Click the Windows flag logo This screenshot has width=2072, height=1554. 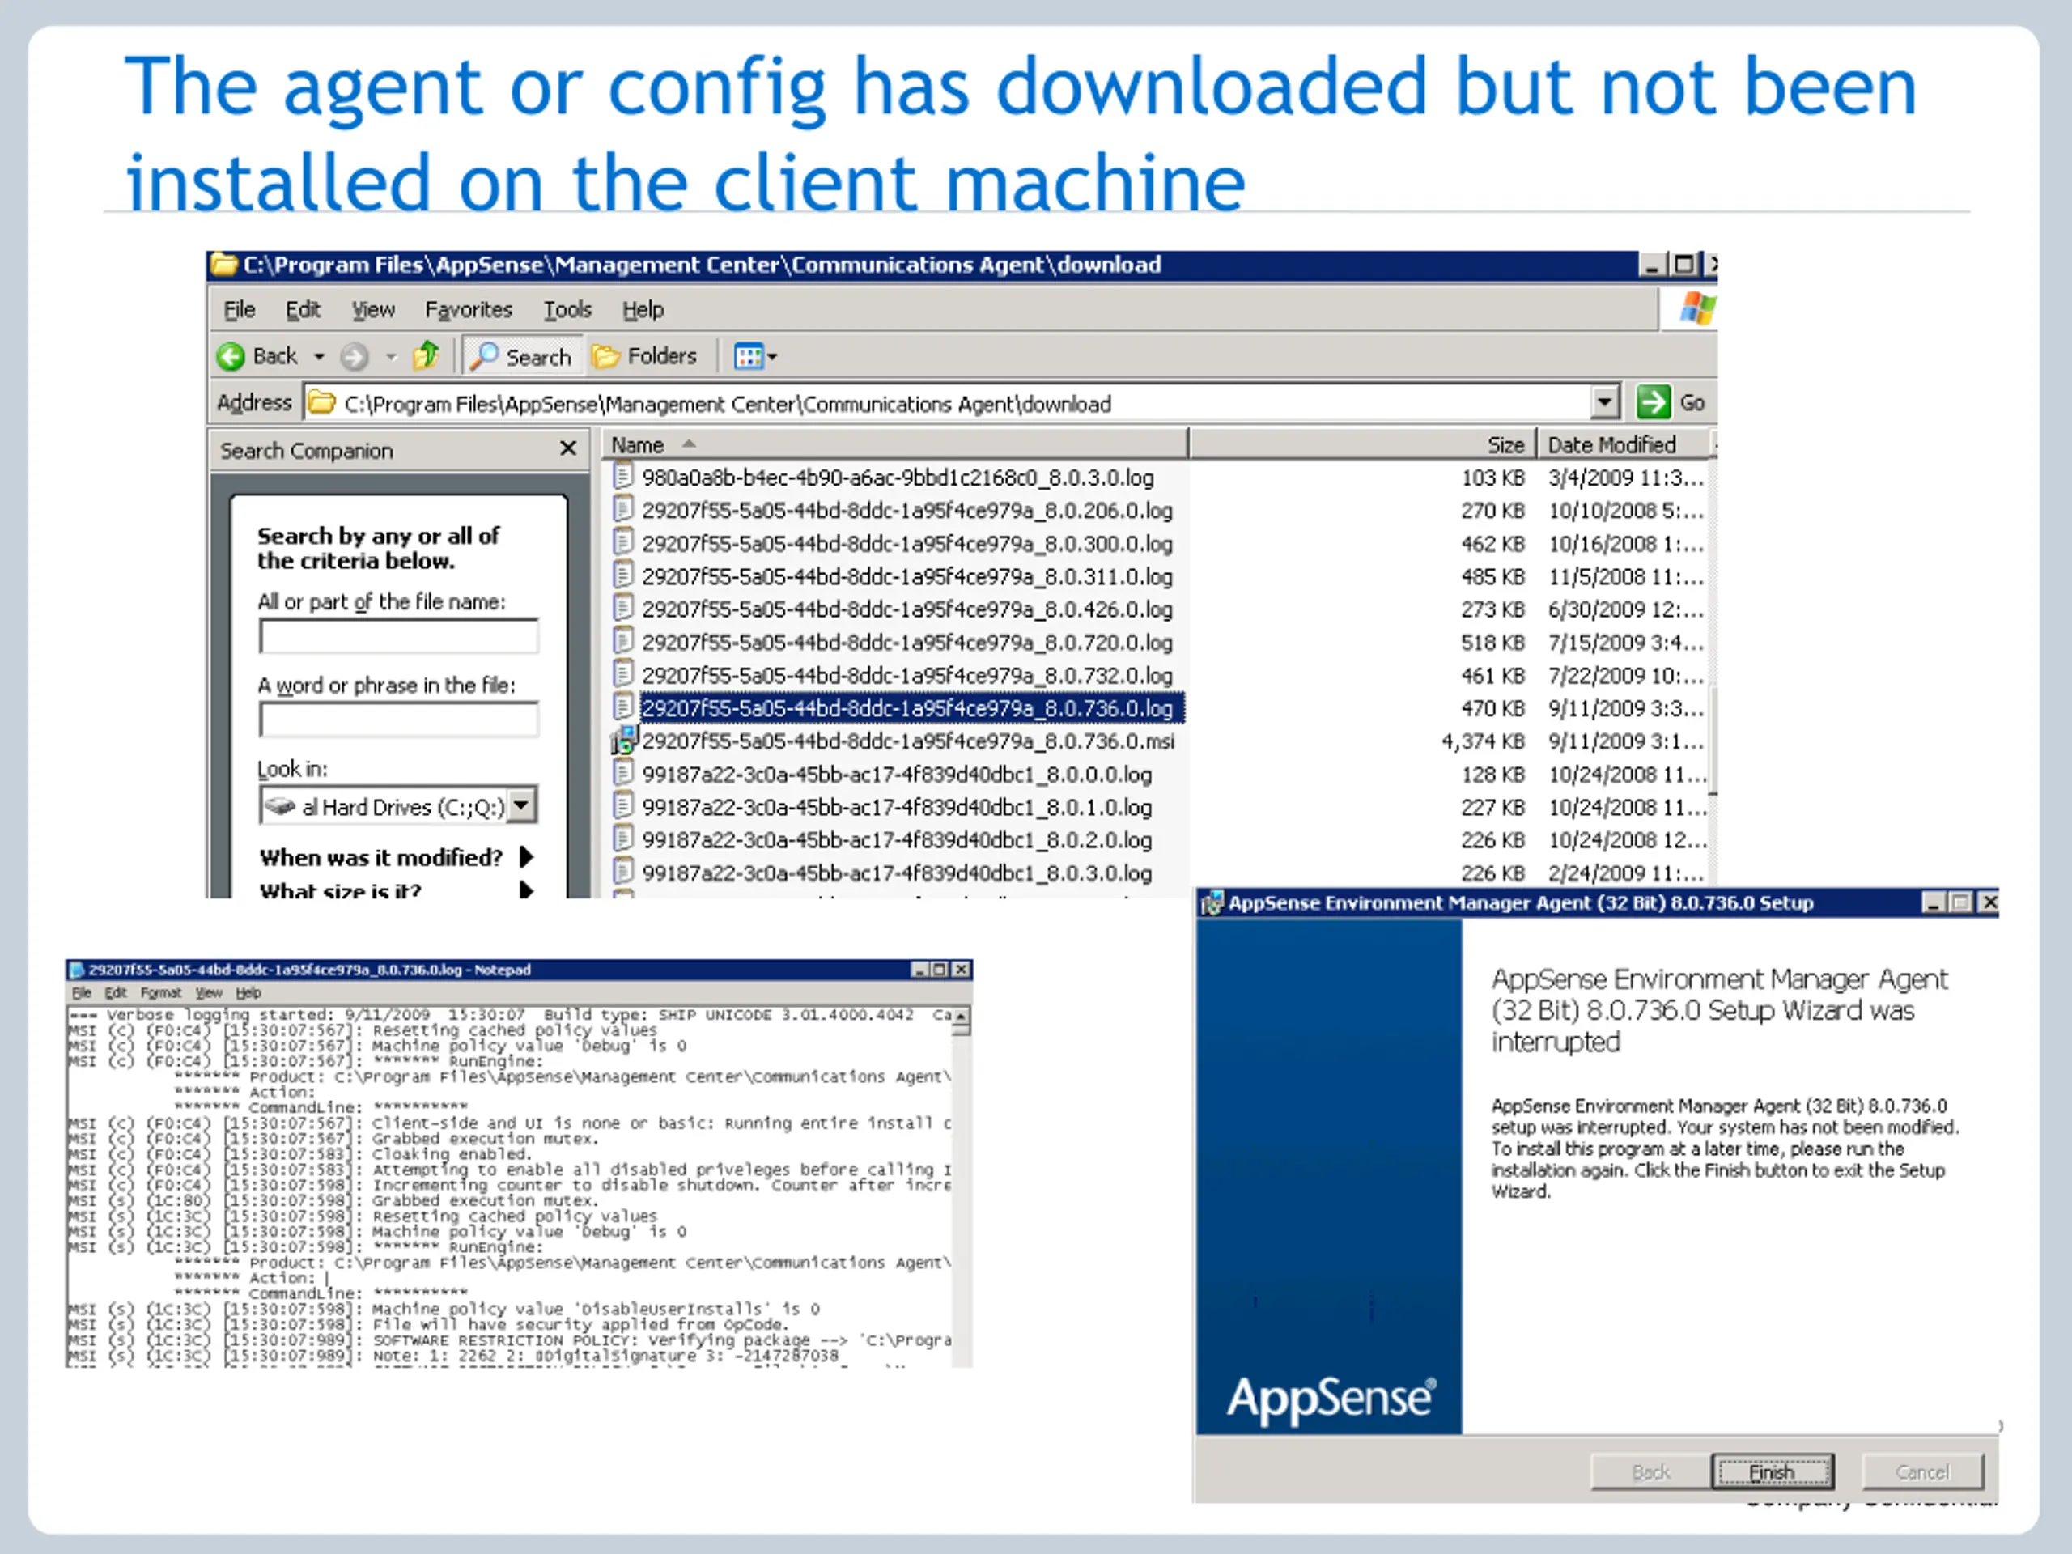click(1696, 308)
